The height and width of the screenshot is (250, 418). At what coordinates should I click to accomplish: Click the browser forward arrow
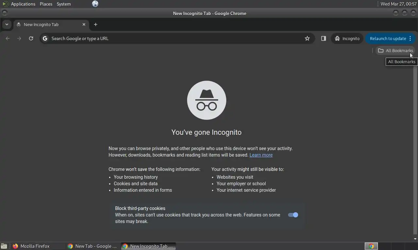(19, 38)
